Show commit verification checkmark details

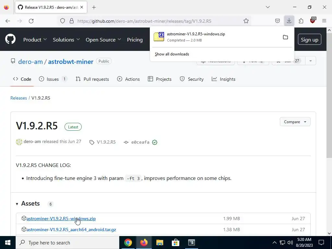(155, 142)
